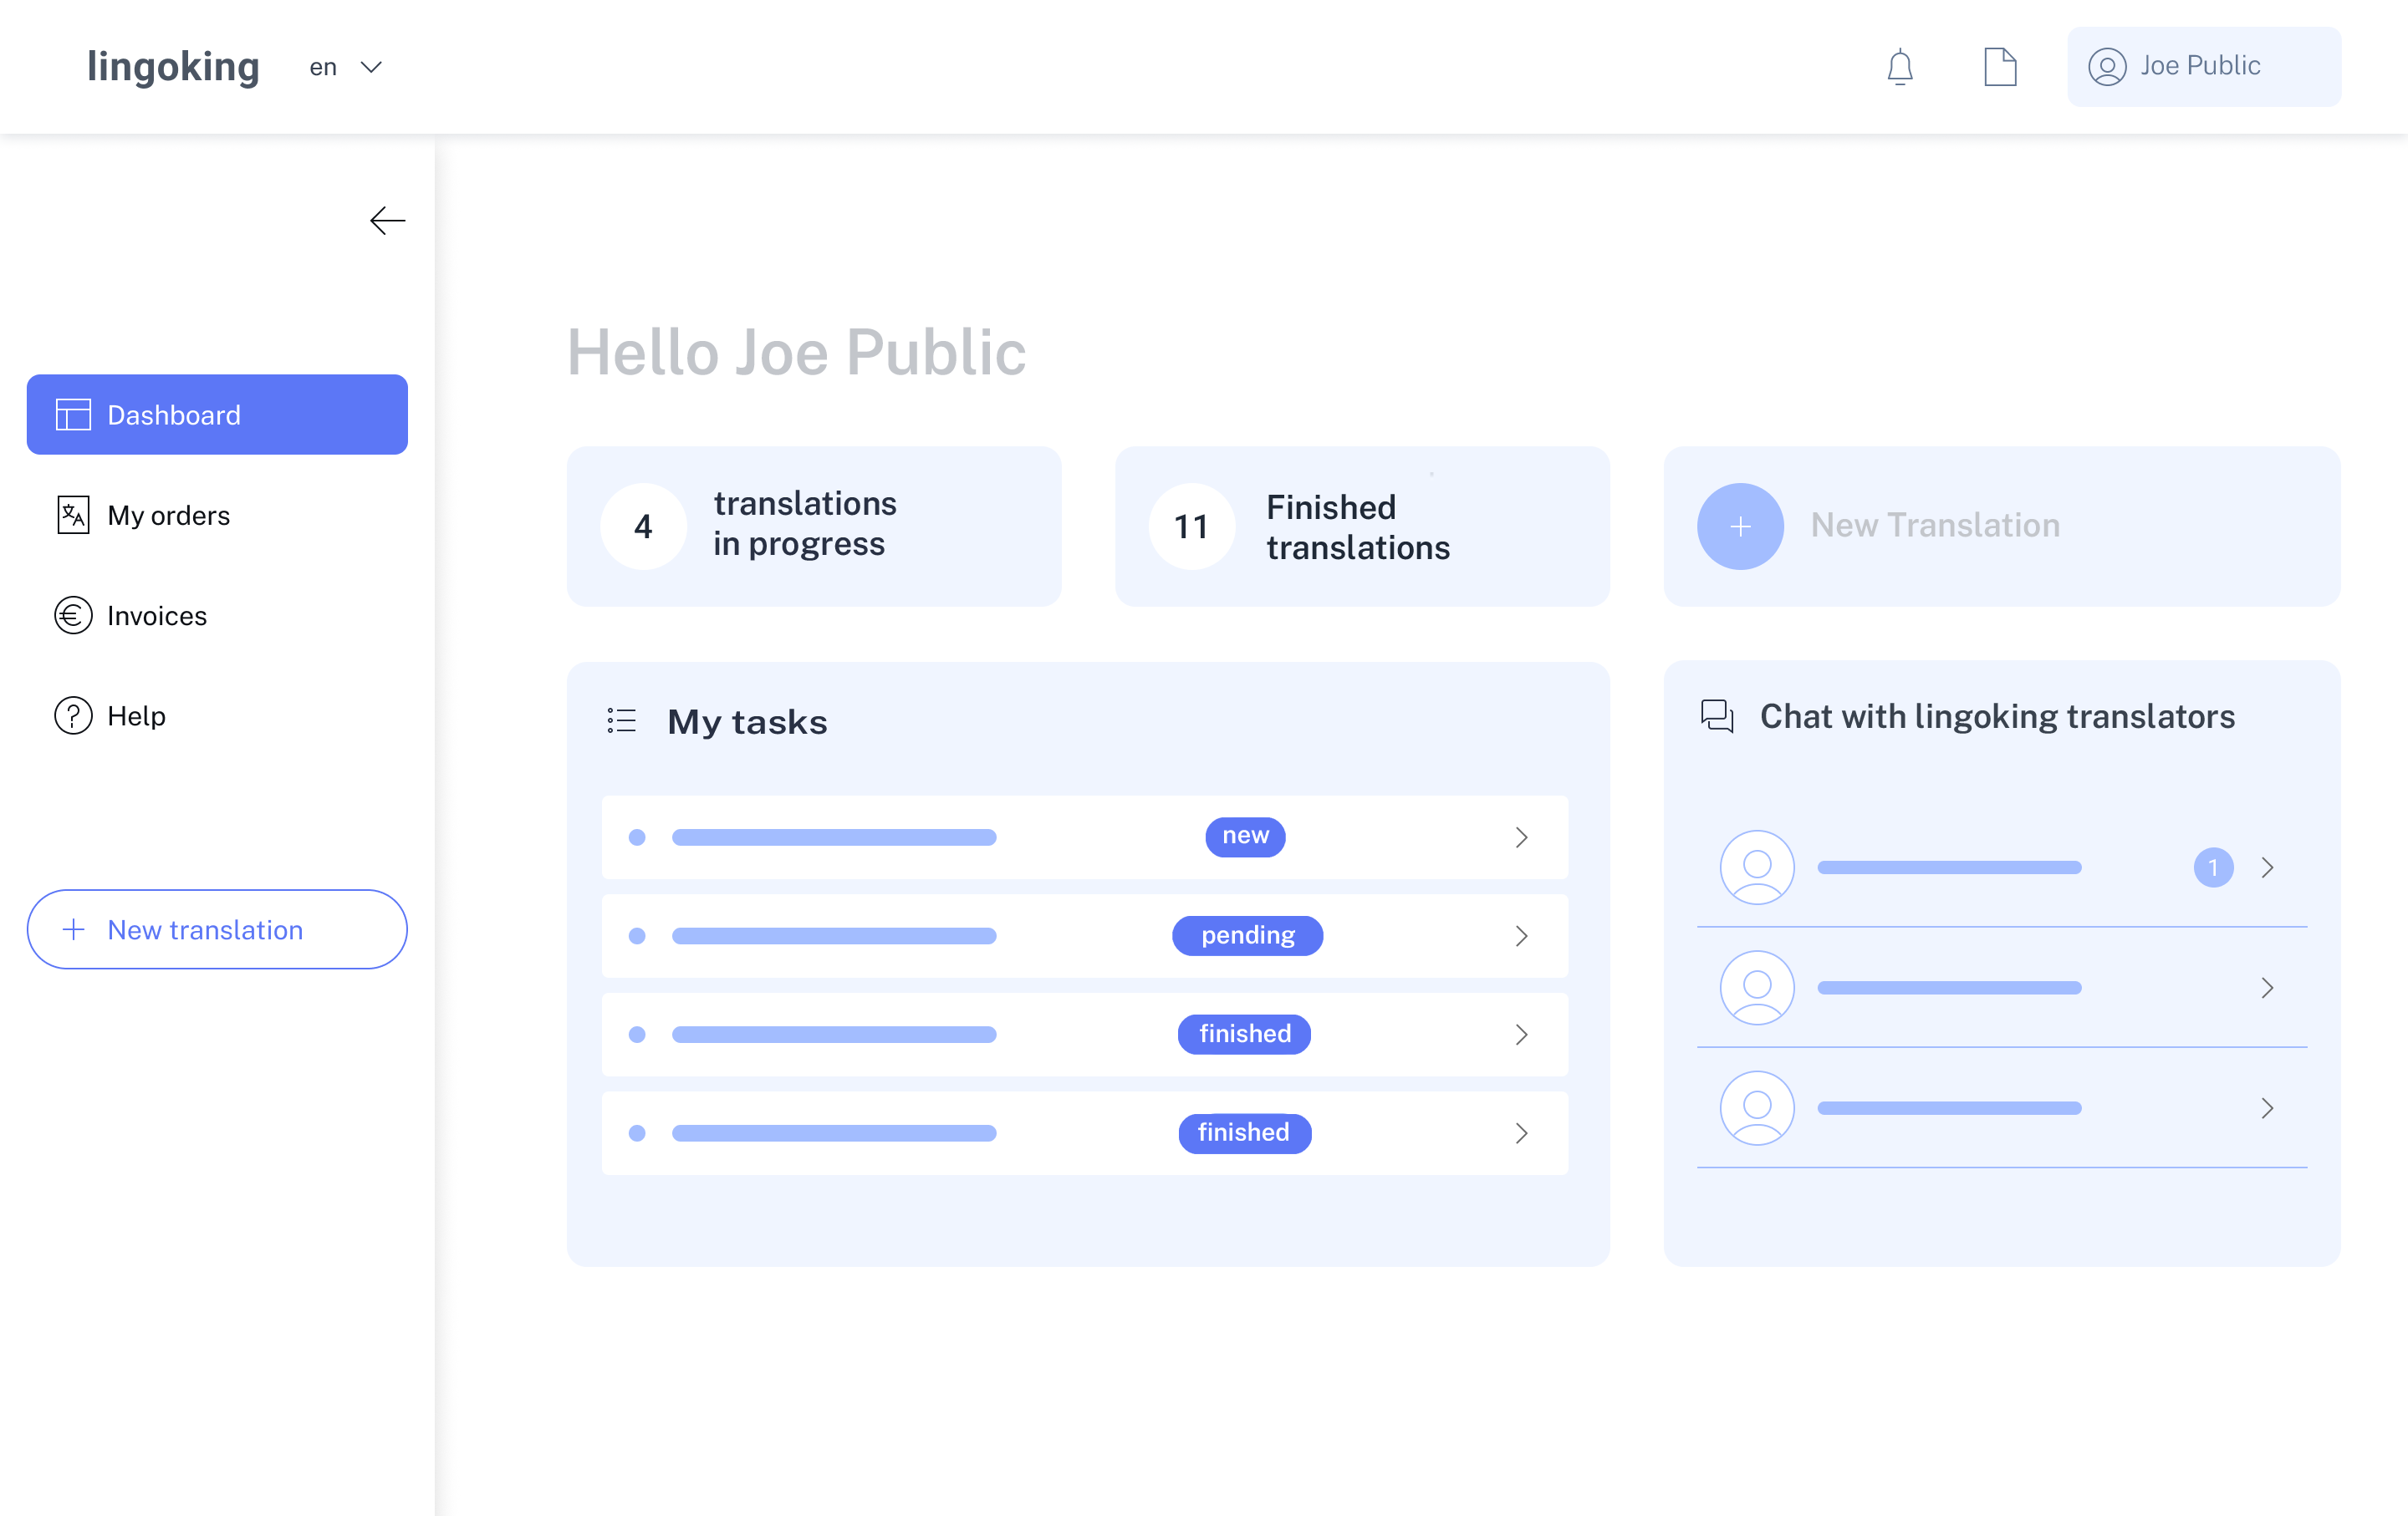This screenshot has width=2408, height=1516.
Task: Open the Joe Public account button
Action: coord(2203,67)
